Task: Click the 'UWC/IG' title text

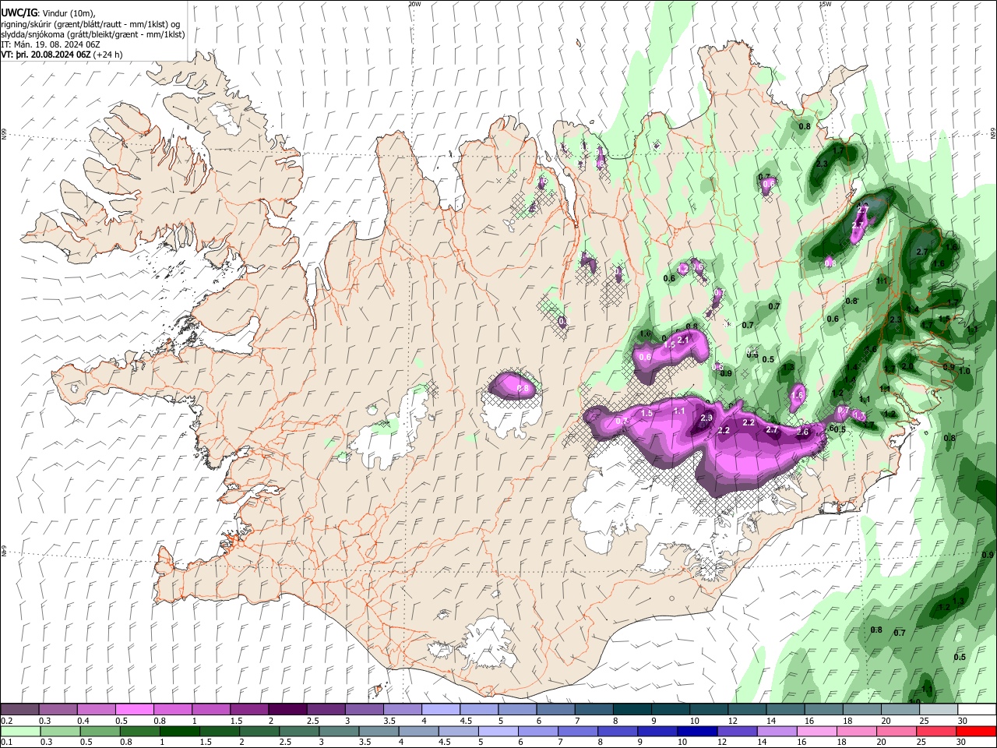Action: pyautogui.click(x=19, y=12)
